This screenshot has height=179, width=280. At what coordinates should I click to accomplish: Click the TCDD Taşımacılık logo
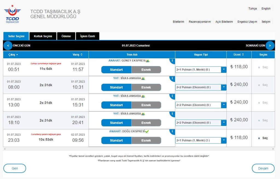[x=12, y=14]
